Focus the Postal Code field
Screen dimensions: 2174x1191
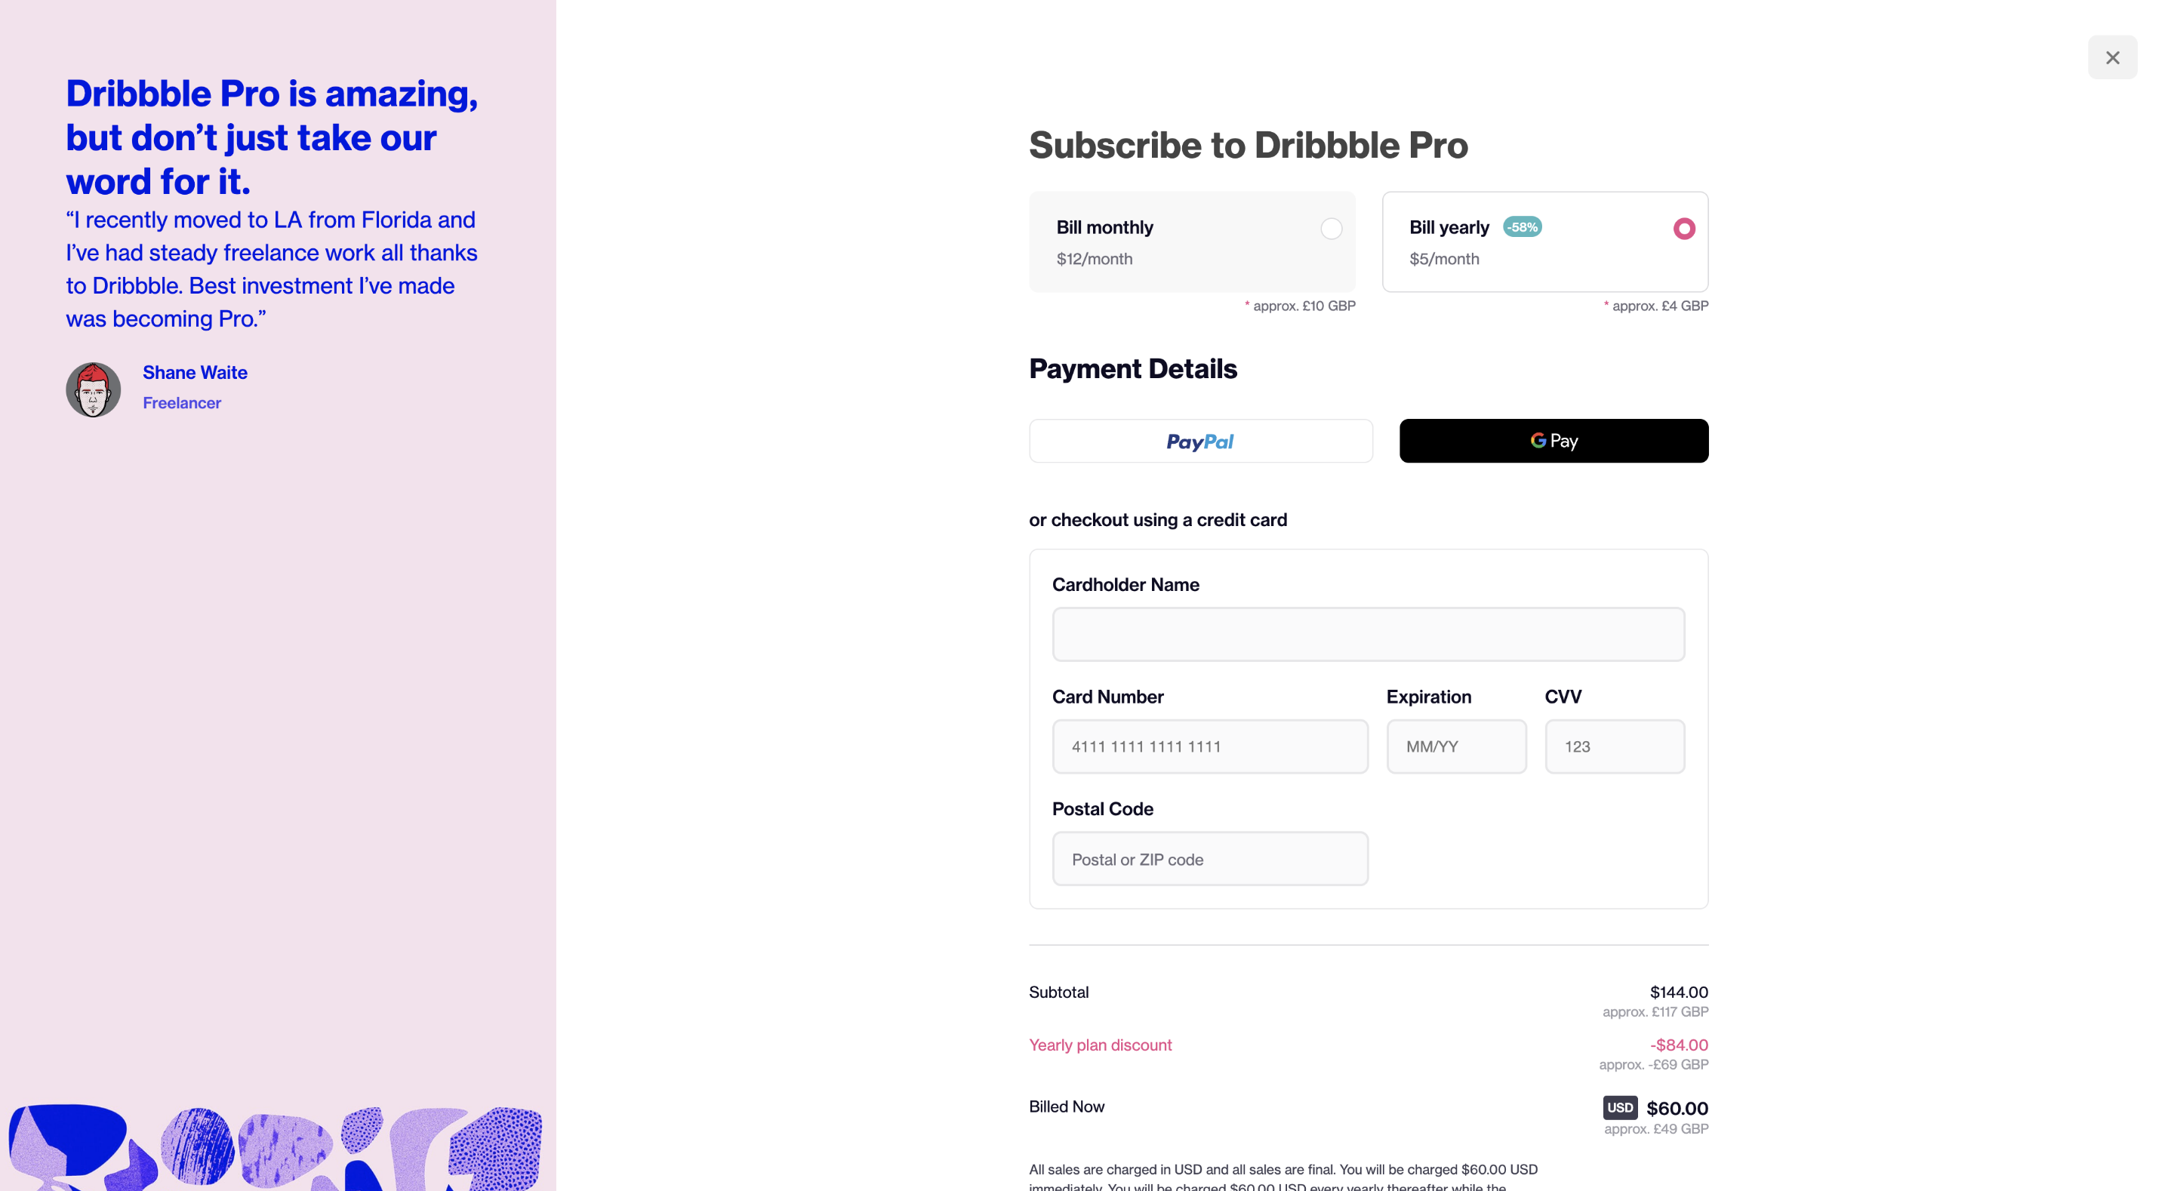pos(1209,859)
